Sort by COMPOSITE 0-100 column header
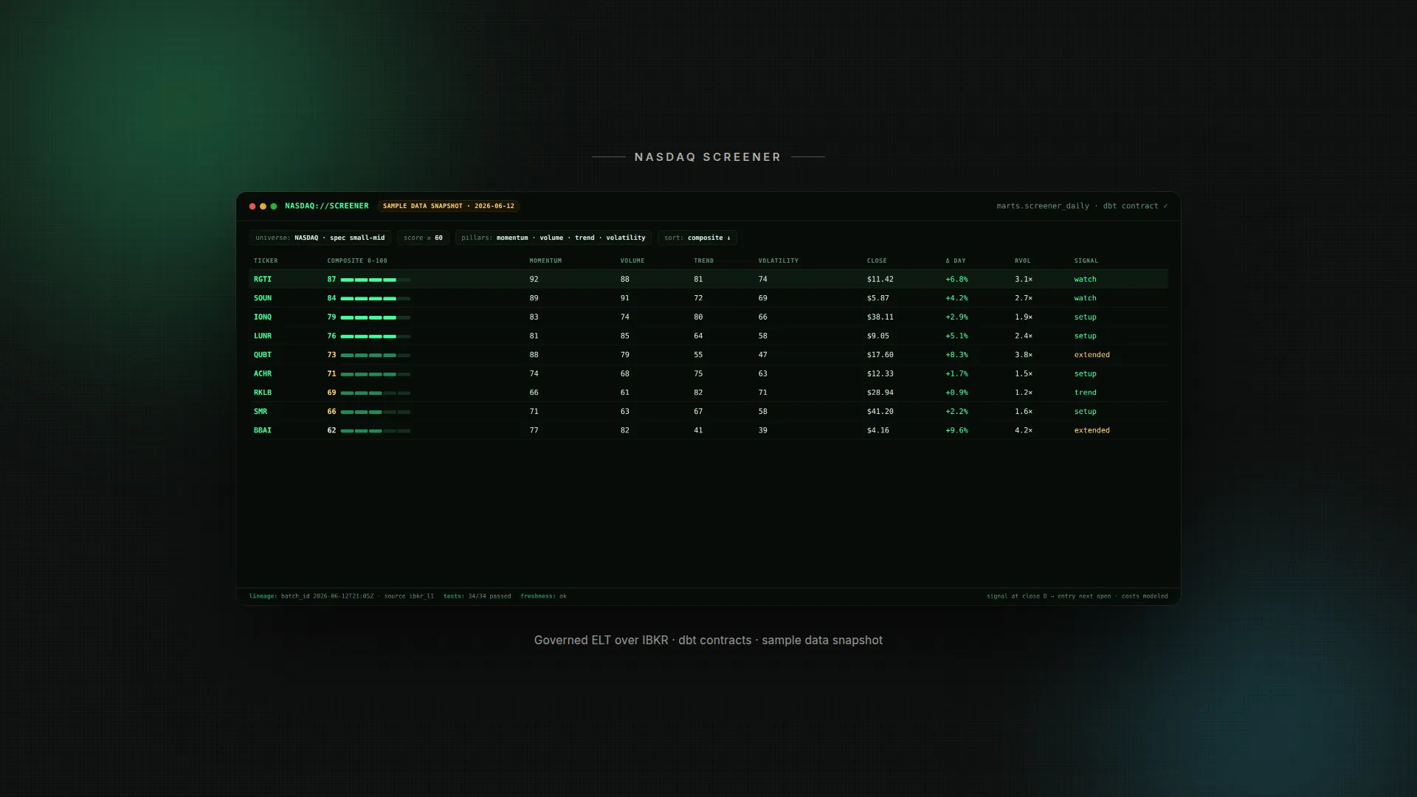Image resolution: width=1417 pixels, height=797 pixels. tap(357, 261)
